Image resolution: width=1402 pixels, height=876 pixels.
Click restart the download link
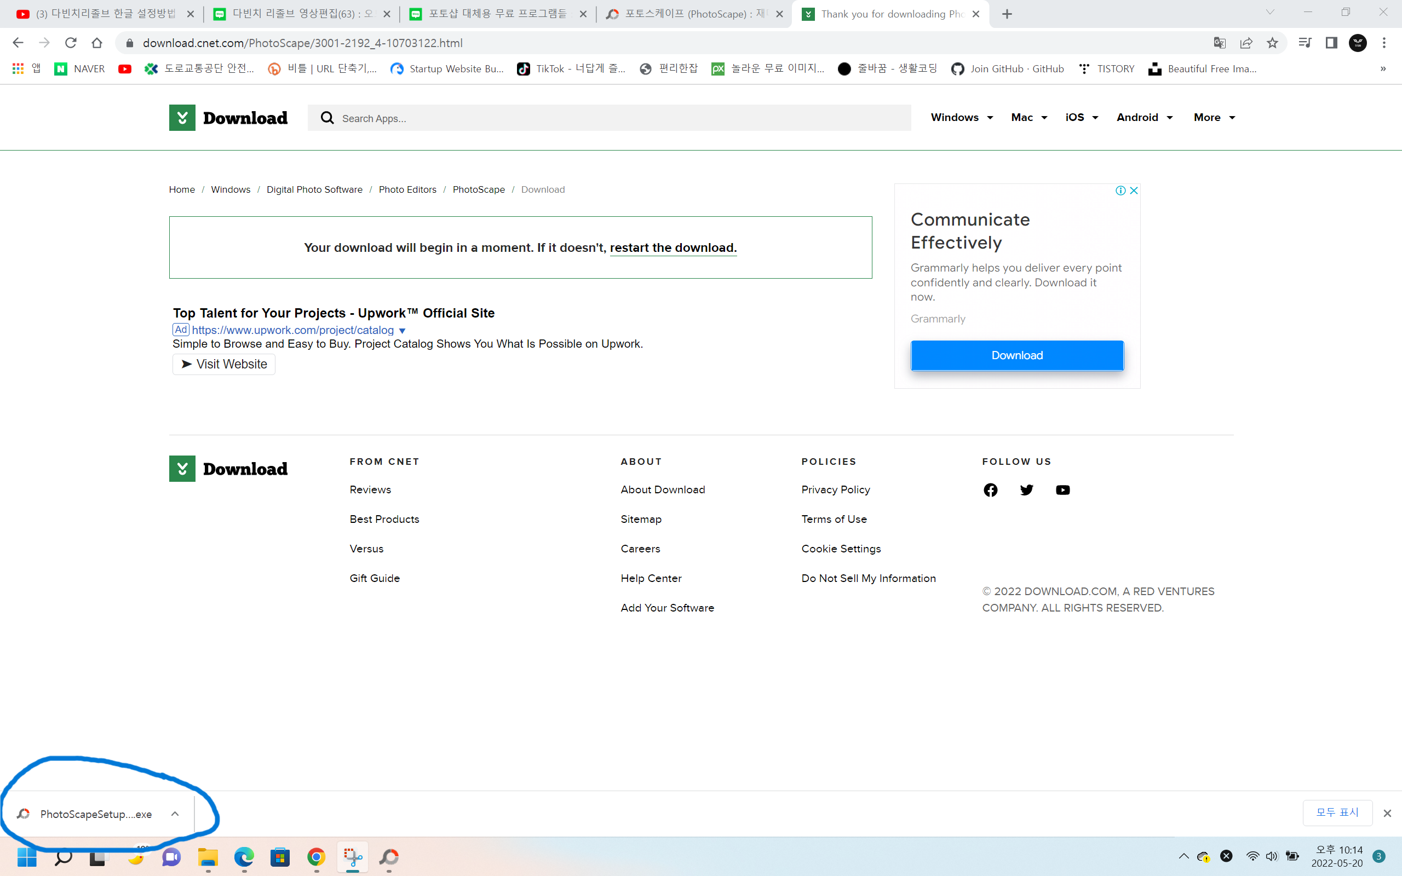[673, 248]
